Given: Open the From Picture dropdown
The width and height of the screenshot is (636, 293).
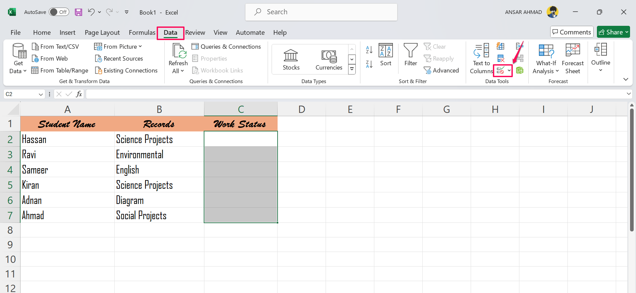Looking at the screenshot, I should [118, 47].
